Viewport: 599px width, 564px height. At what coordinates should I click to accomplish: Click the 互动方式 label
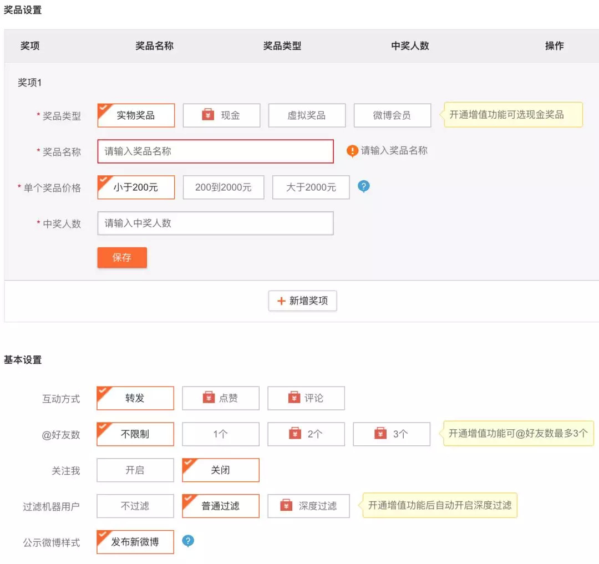pyautogui.click(x=61, y=399)
